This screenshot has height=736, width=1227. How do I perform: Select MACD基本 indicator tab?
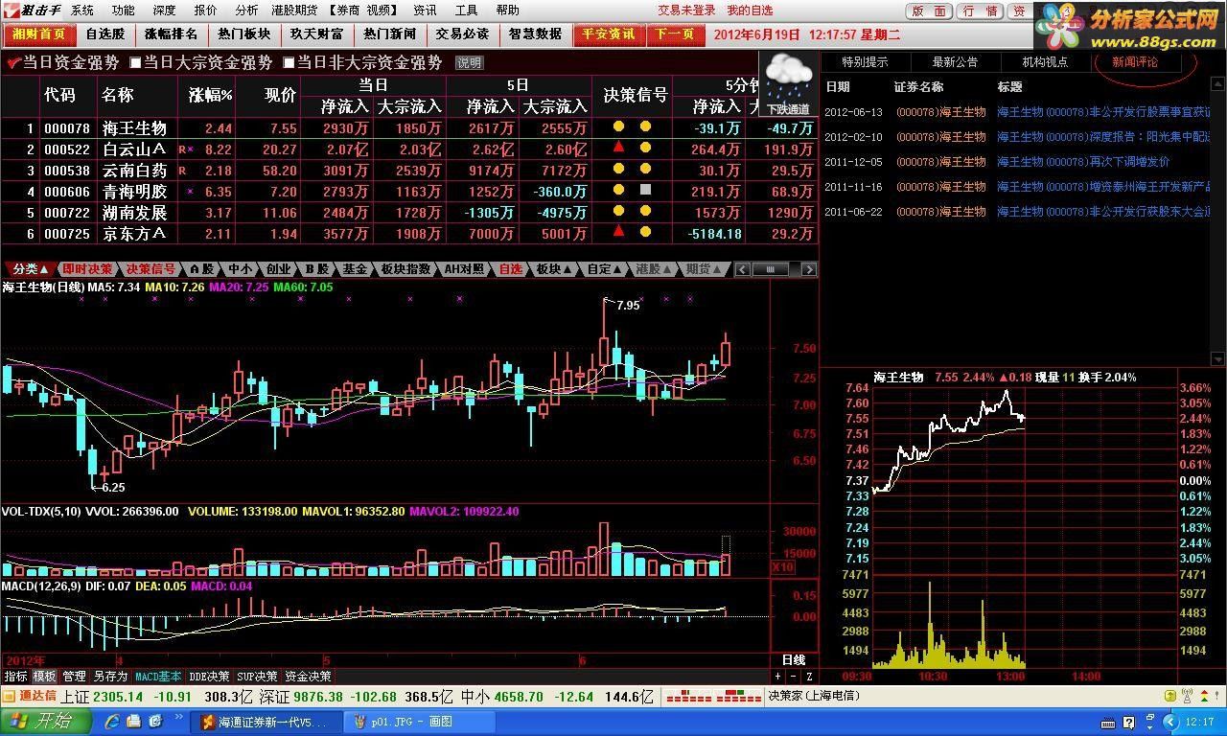click(157, 677)
